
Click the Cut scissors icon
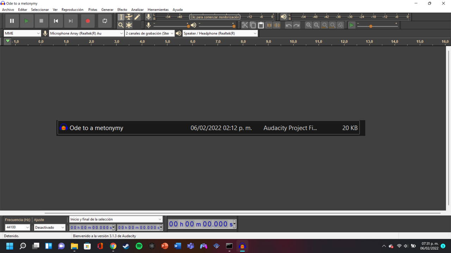tap(245, 25)
